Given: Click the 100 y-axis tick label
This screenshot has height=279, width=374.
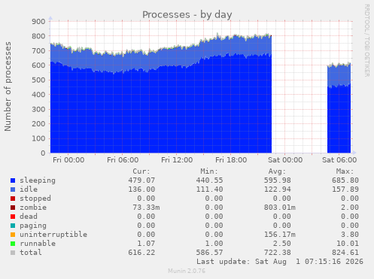Looking at the screenshot, I should point(38,138).
